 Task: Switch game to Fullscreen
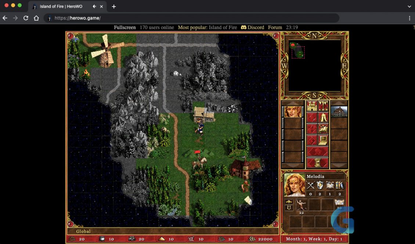[125, 28]
